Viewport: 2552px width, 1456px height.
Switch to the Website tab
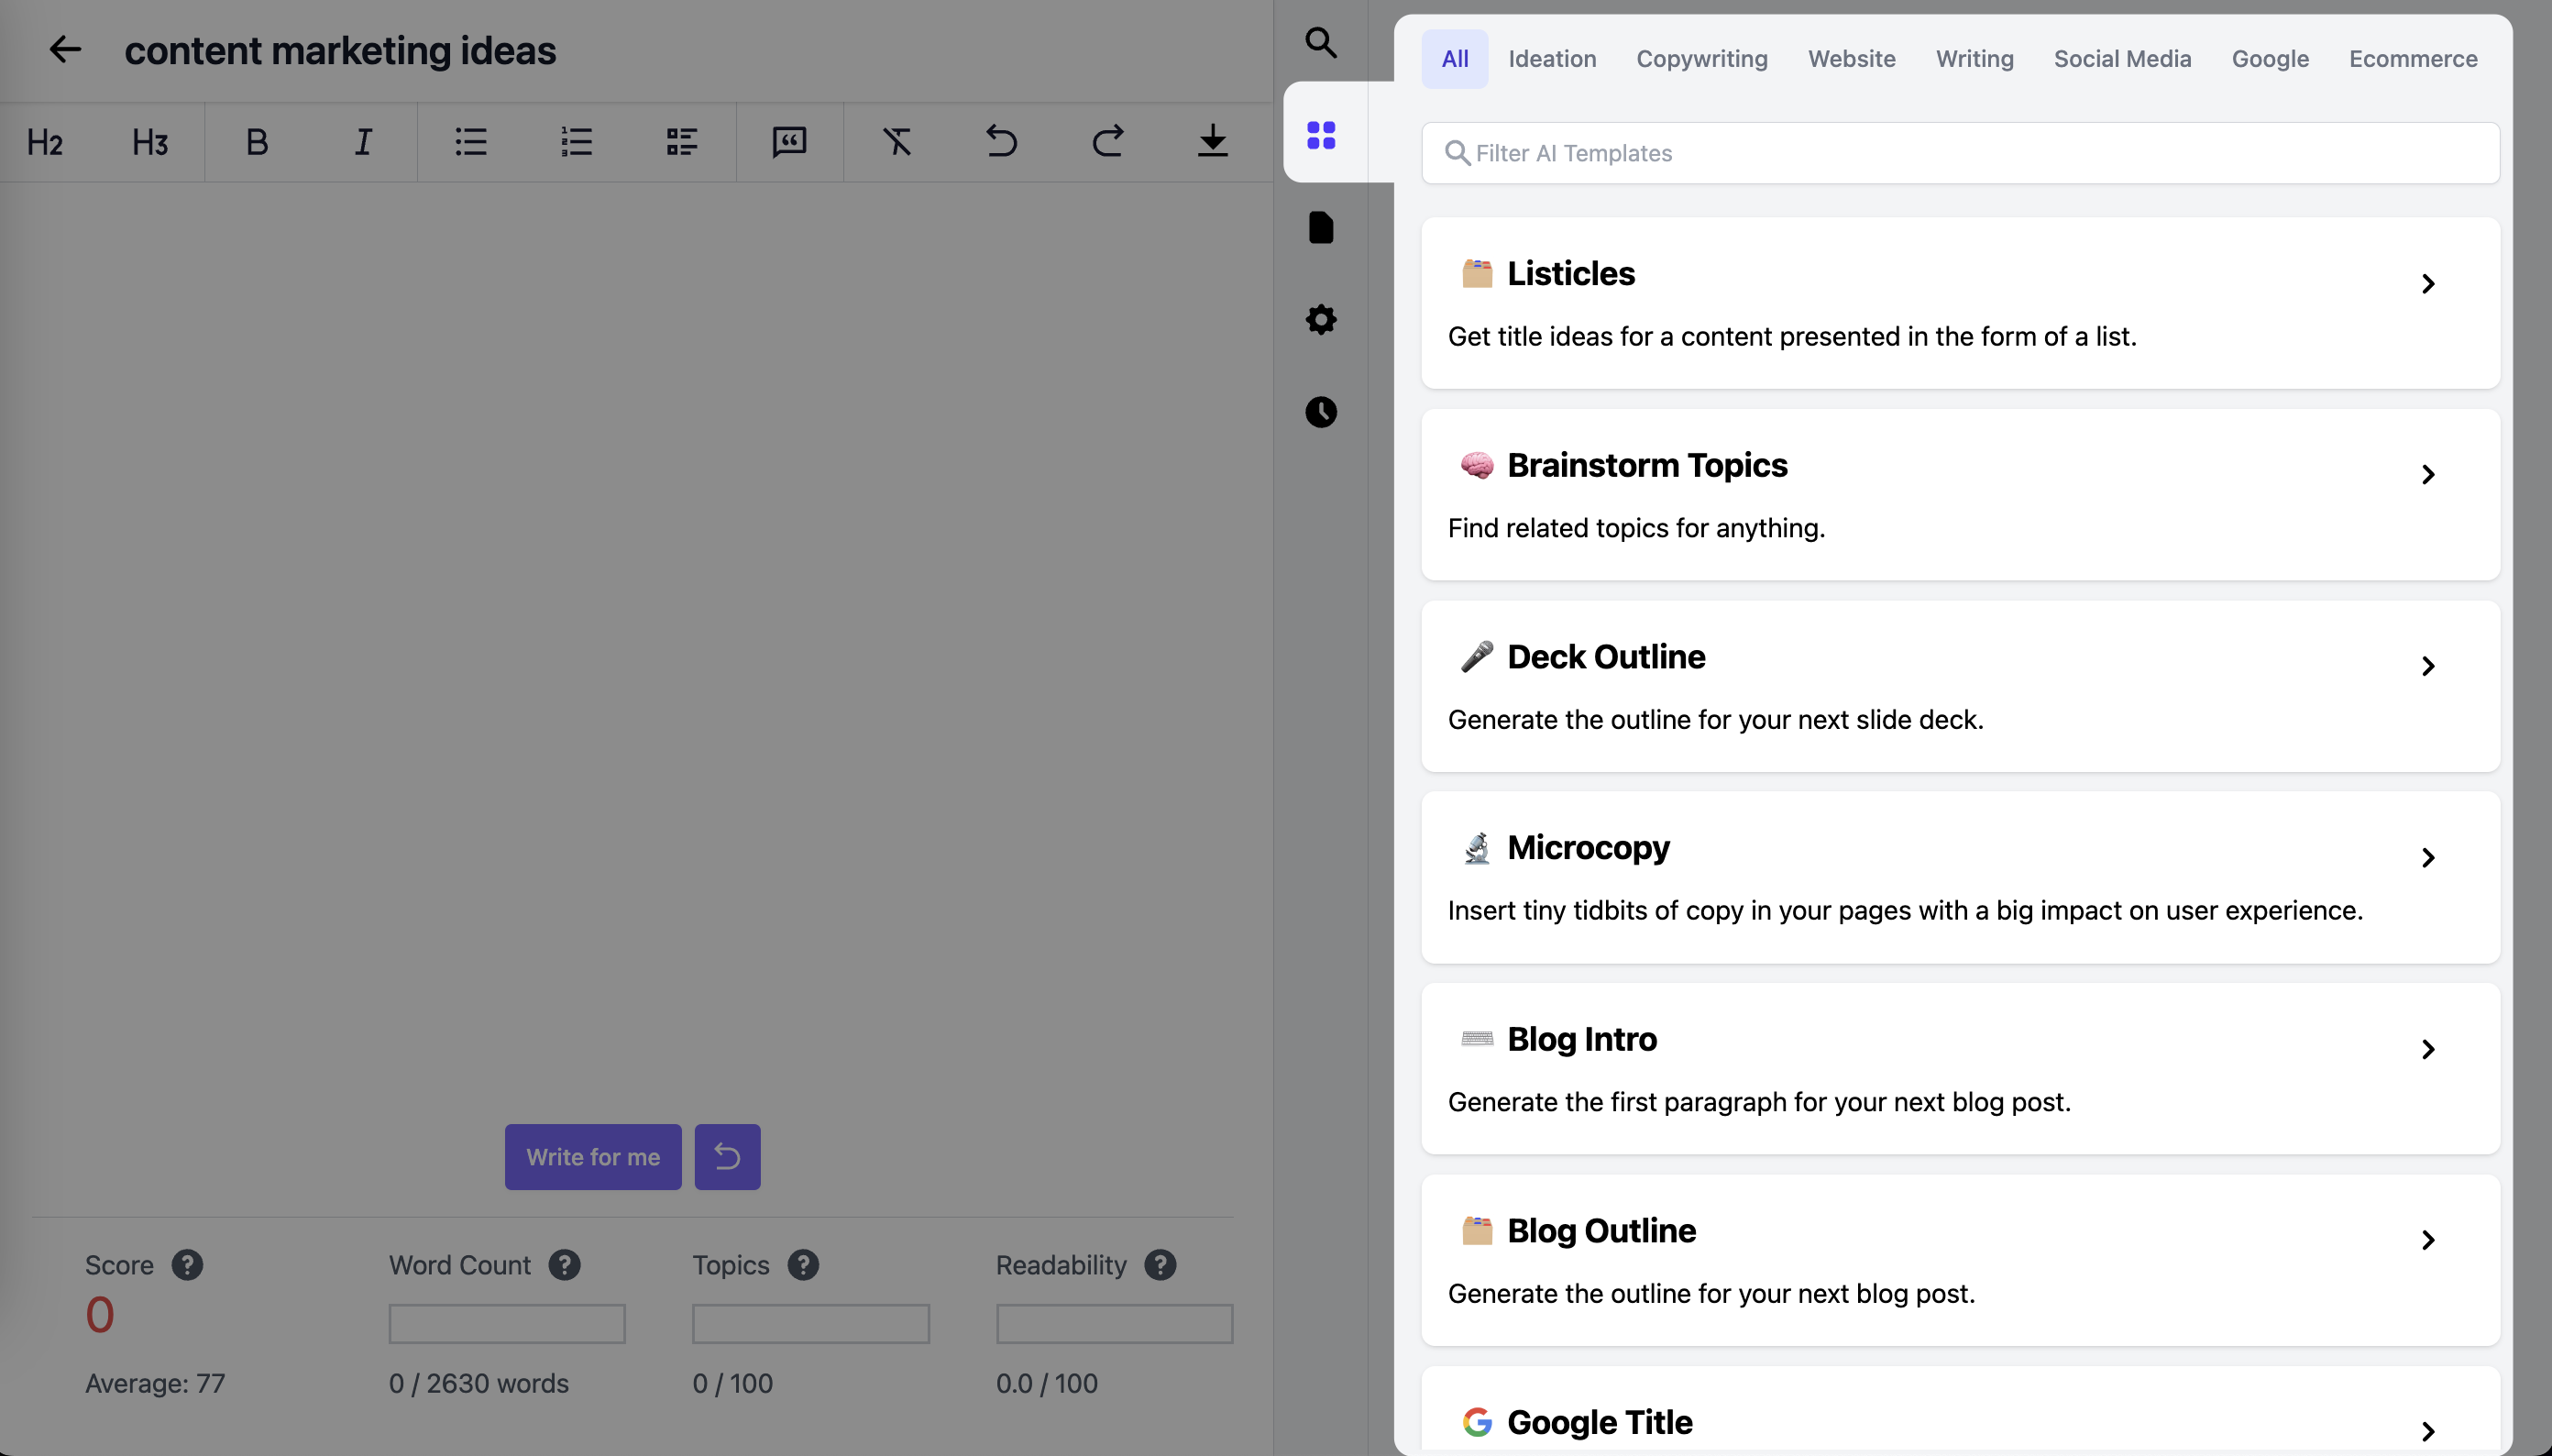tap(1852, 59)
